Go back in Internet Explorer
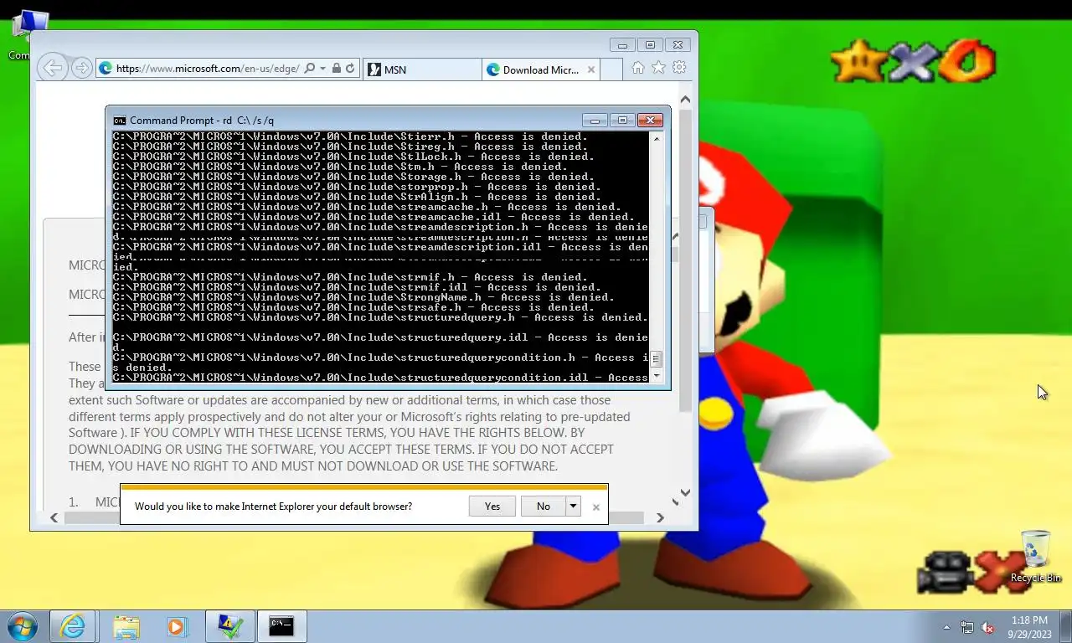Image resolution: width=1072 pixels, height=643 pixels. [53, 68]
